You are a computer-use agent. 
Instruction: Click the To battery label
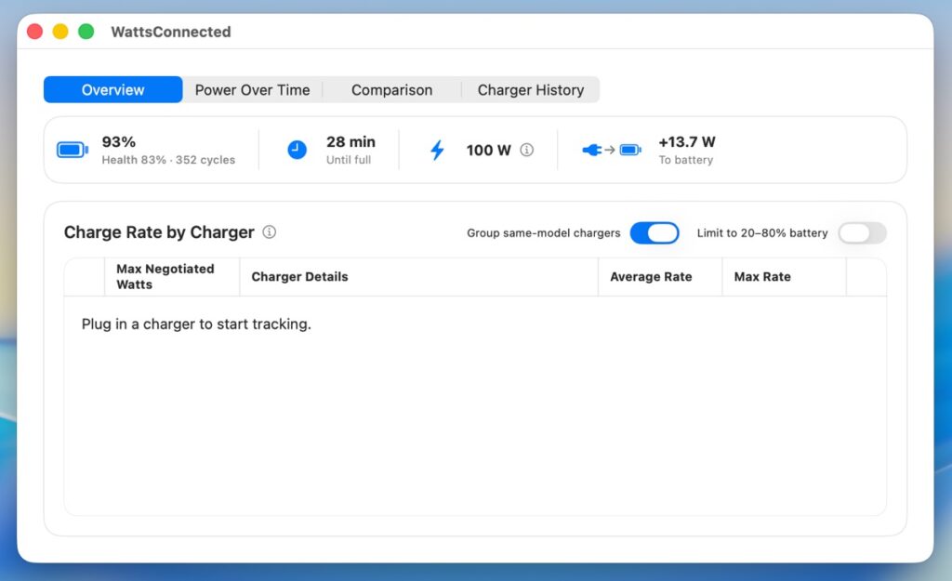pos(686,160)
